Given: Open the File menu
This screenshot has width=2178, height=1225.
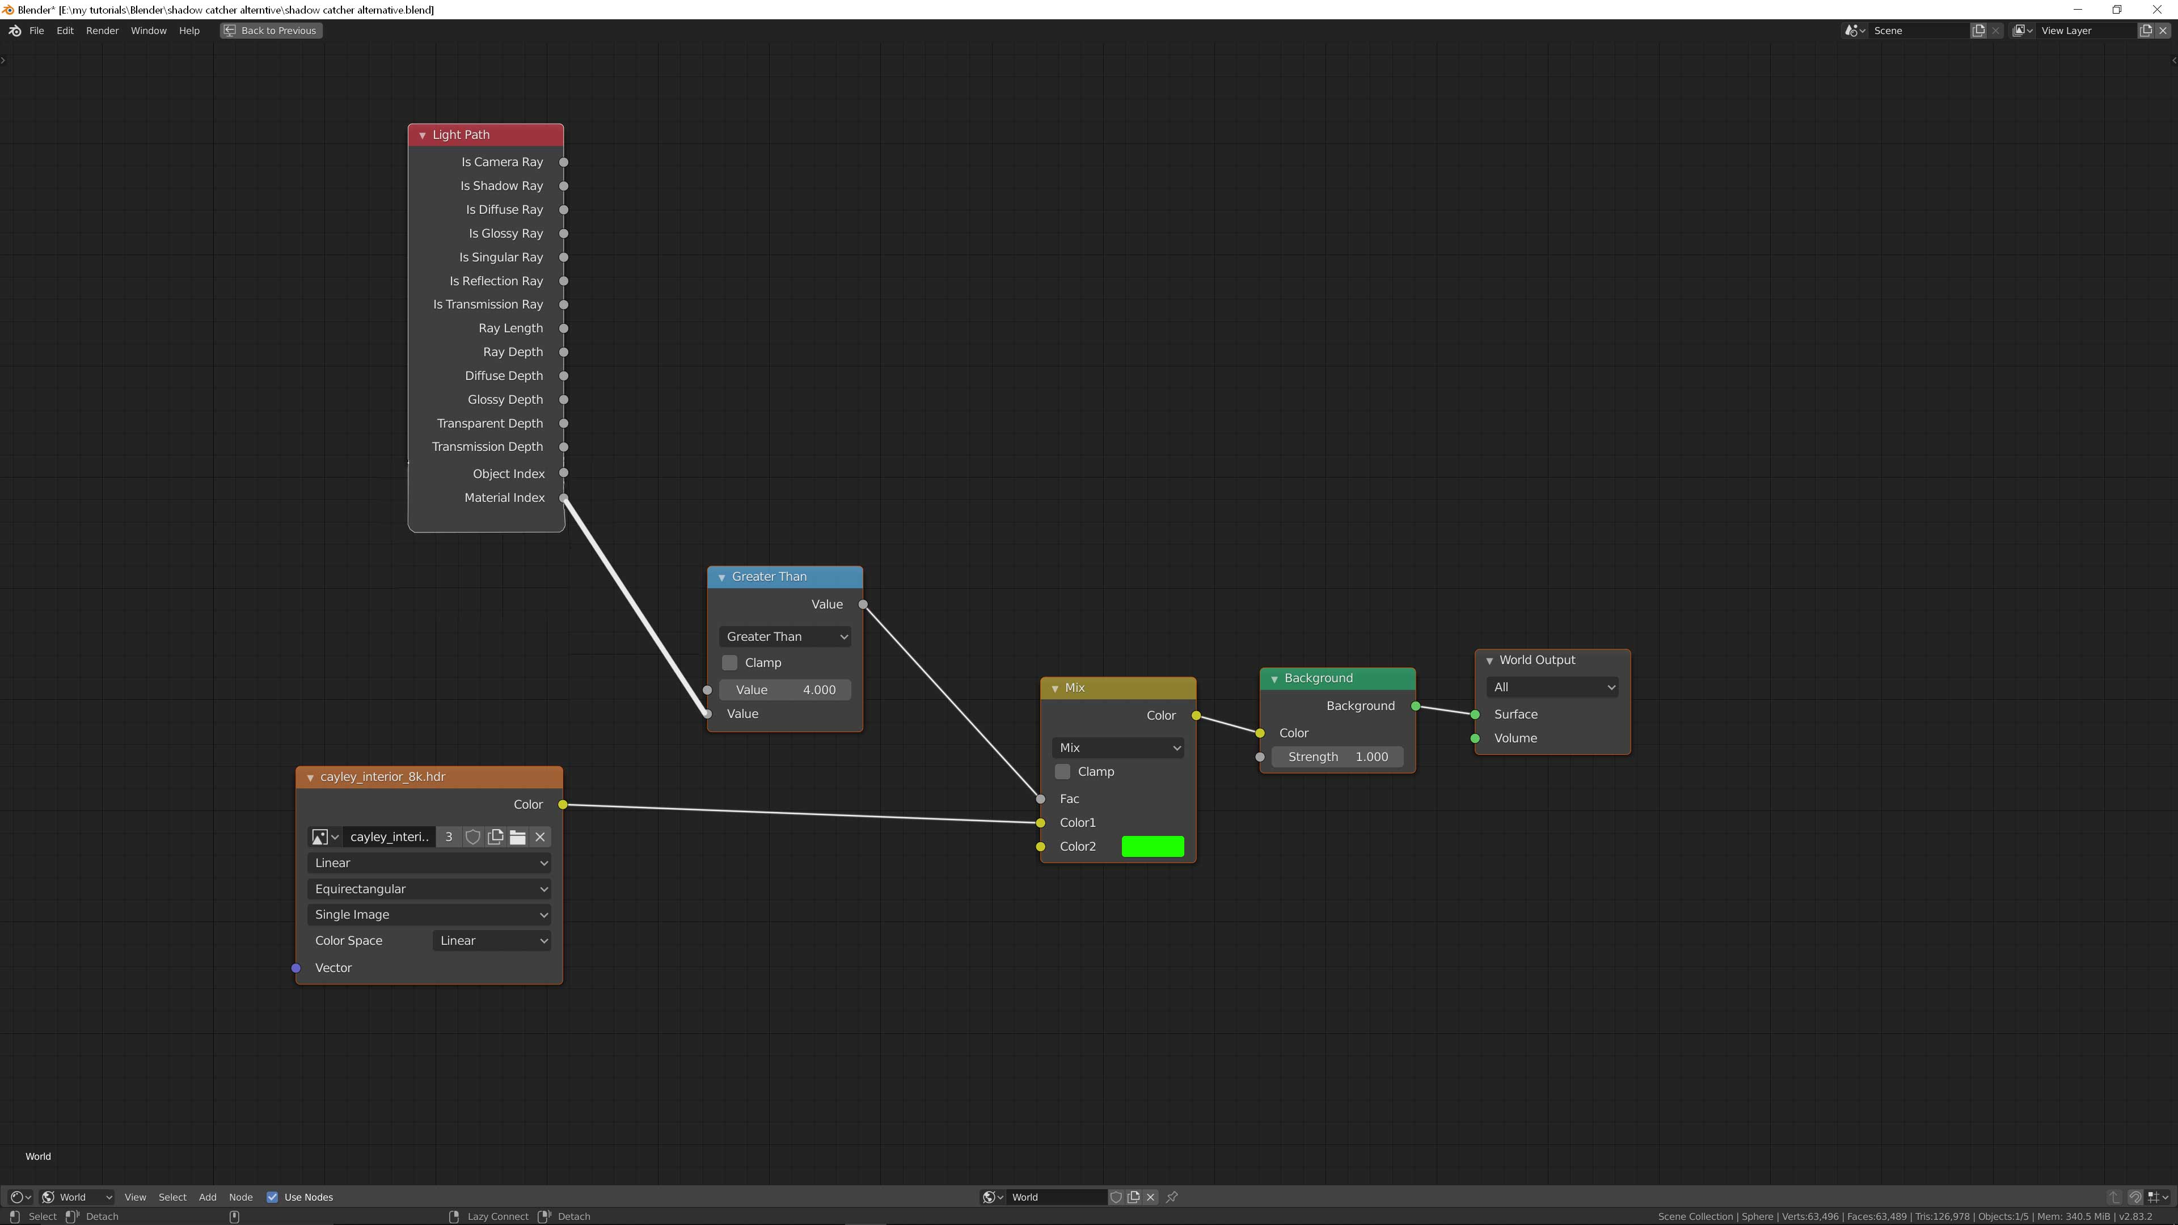Looking at the screenshot, I should [36, 31].
